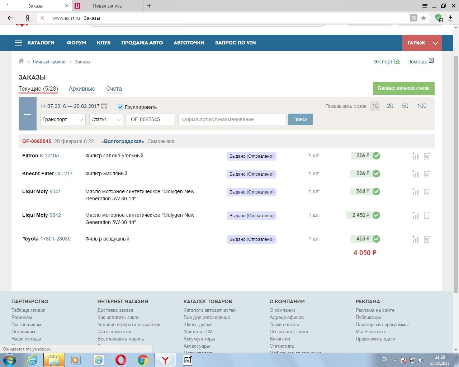Open the Продажа авто menu item
The width and height of the screenshot is (459, 367).
(142, 43)
